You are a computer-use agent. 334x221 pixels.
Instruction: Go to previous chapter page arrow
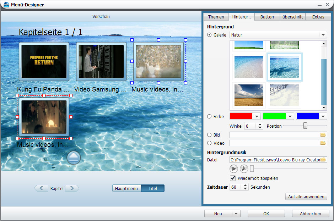[x=41, y=188]
